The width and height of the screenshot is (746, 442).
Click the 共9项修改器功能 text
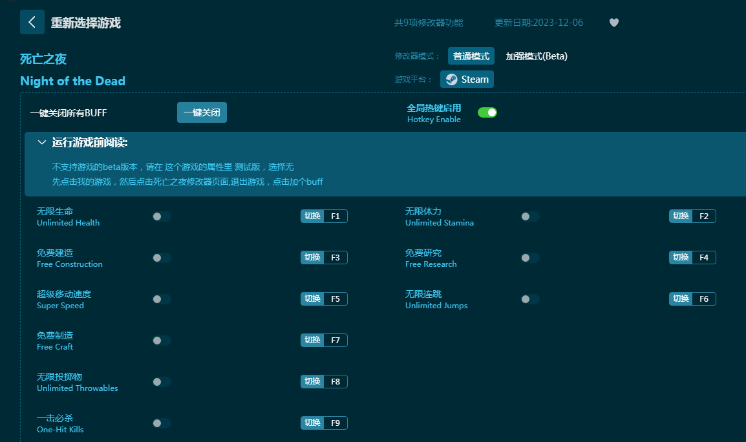point(429,23)
